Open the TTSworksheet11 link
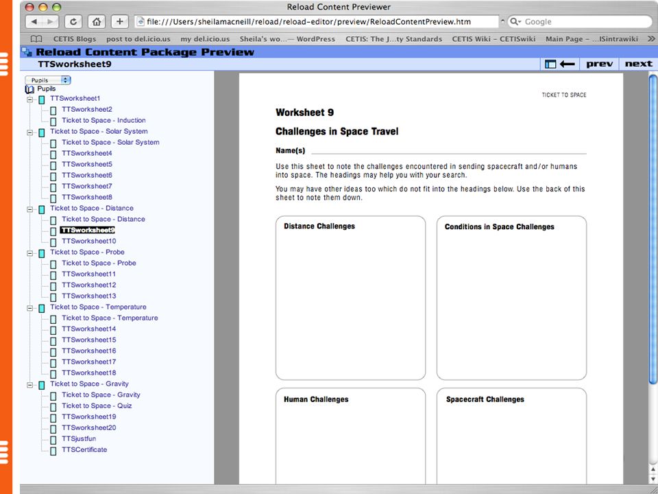 click(88, 274)
